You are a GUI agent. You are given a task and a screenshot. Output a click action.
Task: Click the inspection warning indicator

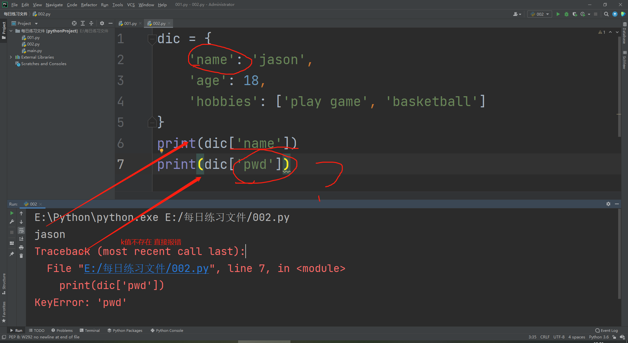click(x=602, y=32)
